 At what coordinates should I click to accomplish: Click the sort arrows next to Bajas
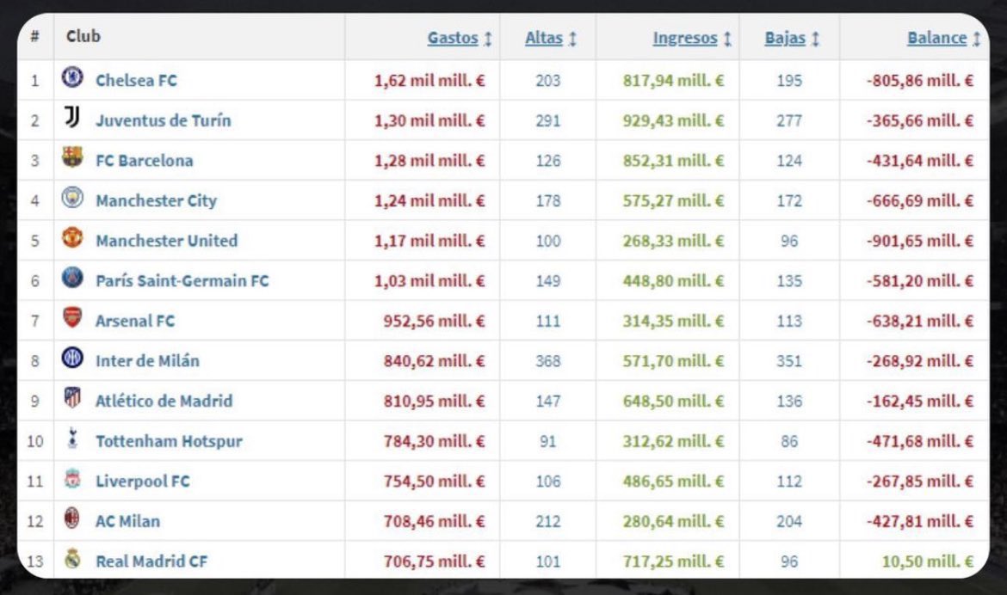(815, 39)
